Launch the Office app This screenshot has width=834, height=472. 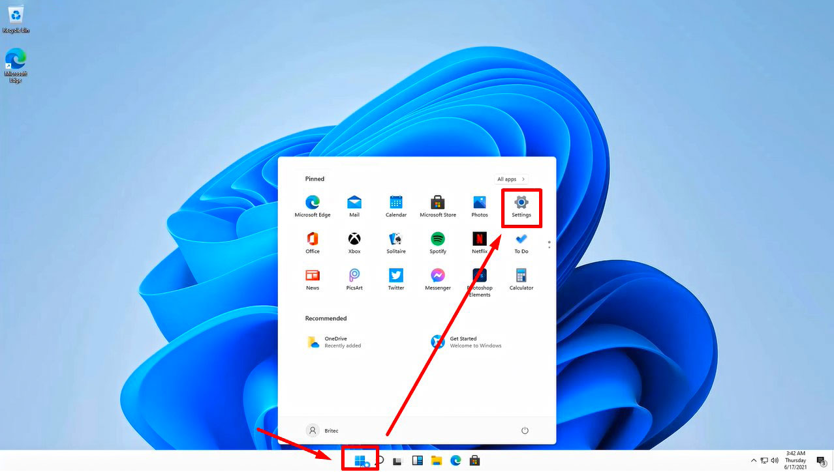pos(313,243)
